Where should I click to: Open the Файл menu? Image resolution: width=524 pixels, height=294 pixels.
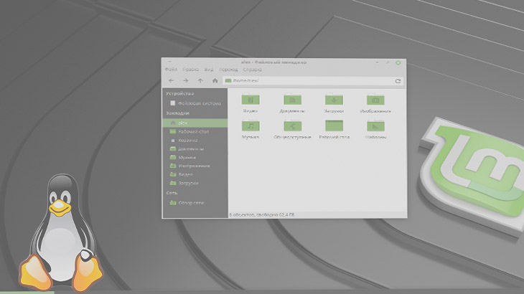[171, 70]
